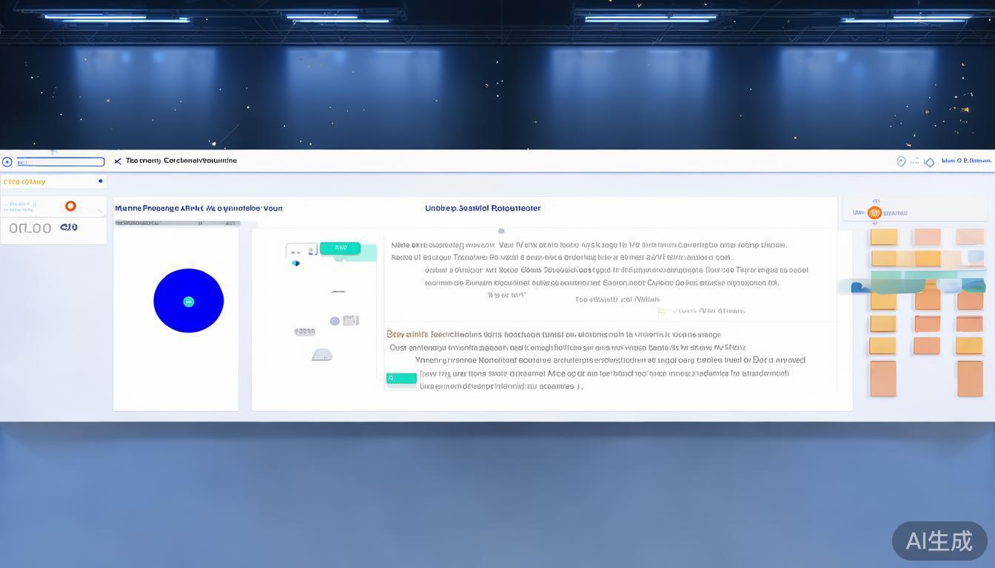Select the blue dot indicator in left sidebar

point(101,180)
